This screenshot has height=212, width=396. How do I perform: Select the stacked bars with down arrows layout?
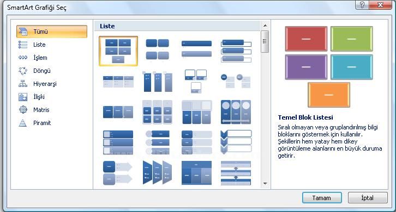tap(236, 173)
